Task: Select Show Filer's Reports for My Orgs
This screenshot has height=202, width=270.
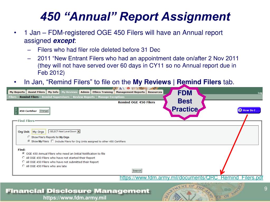Action: (29, 137)
